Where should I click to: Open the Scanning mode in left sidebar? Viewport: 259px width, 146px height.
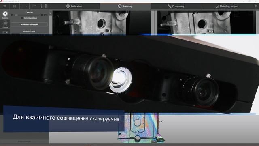[5, 15]
